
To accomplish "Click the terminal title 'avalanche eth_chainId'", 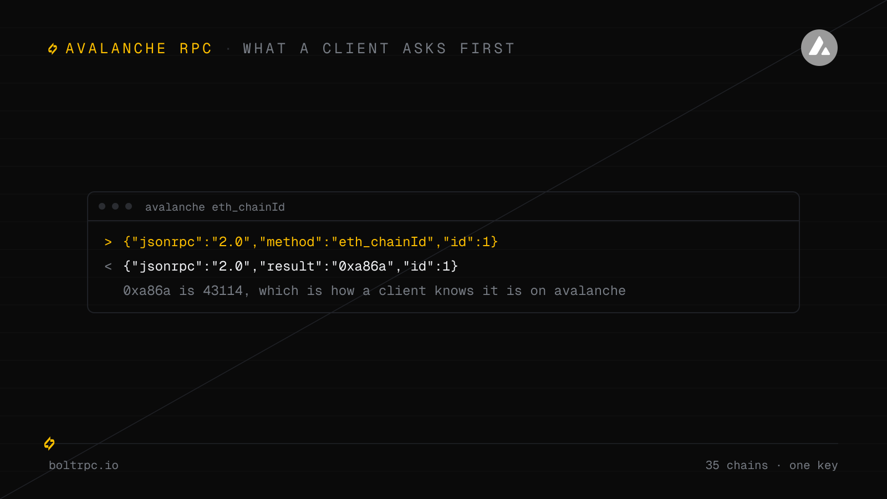I will coord(215,207).
